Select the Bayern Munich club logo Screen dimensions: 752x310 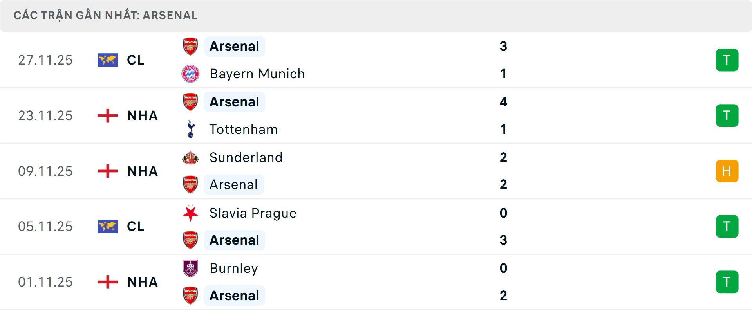point(190,74)
